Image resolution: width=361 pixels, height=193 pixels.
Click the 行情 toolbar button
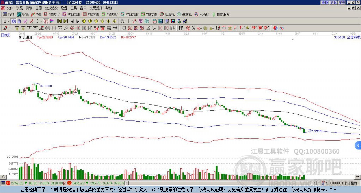pos(9,14)
